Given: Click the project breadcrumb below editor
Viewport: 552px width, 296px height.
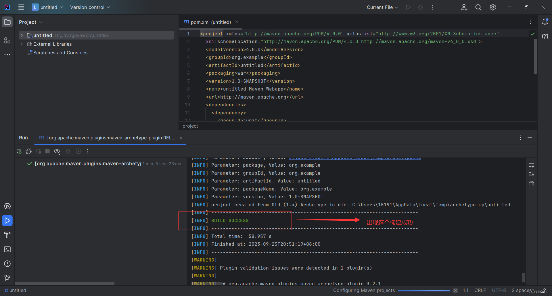Looking at the screenshot, I should pos(190,126).
